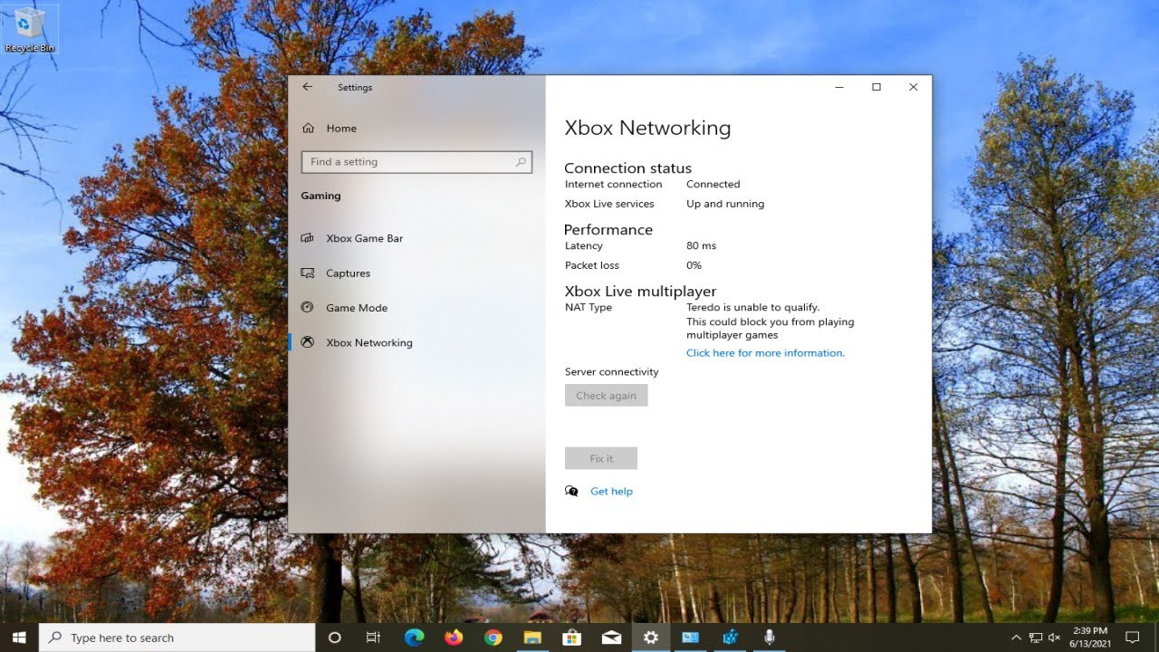Launch Microsoft Edge from the taskbar

click(x=414, y=638)
